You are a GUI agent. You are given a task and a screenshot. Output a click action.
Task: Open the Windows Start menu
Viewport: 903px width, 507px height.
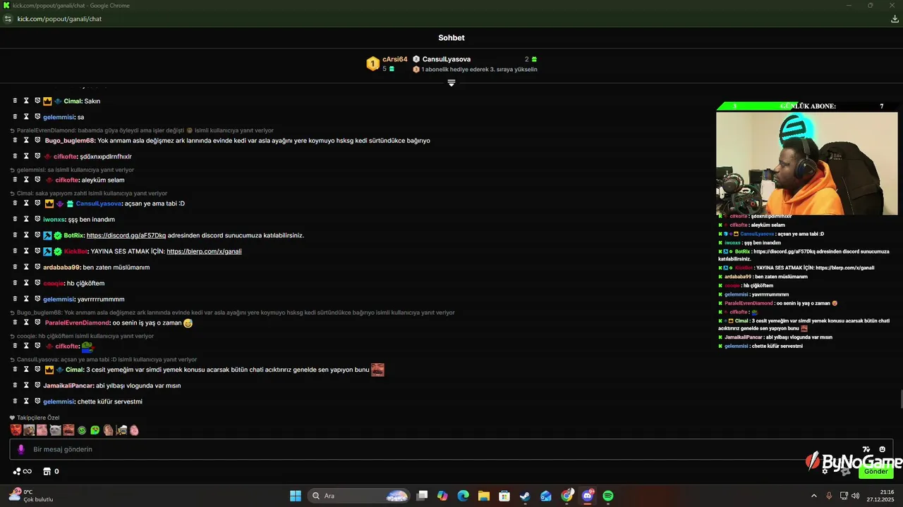coord(296,496)
